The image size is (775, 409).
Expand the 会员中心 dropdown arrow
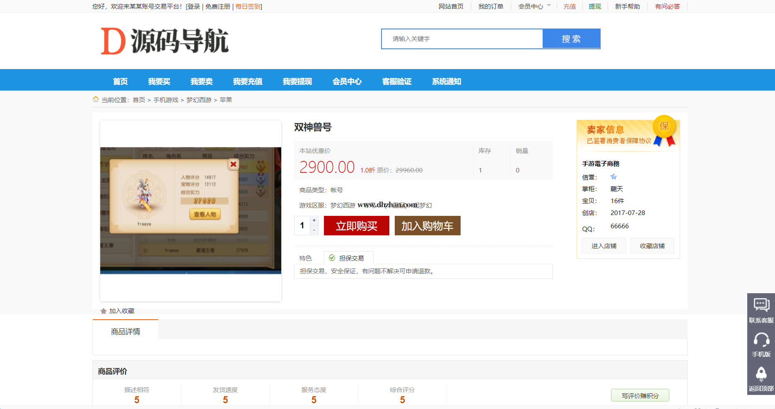point(549,6)
